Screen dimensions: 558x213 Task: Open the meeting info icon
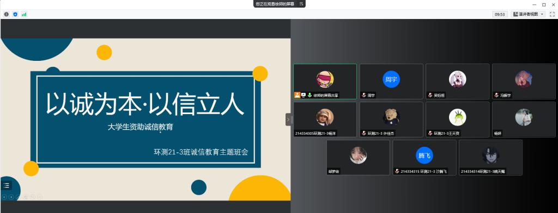7,14
